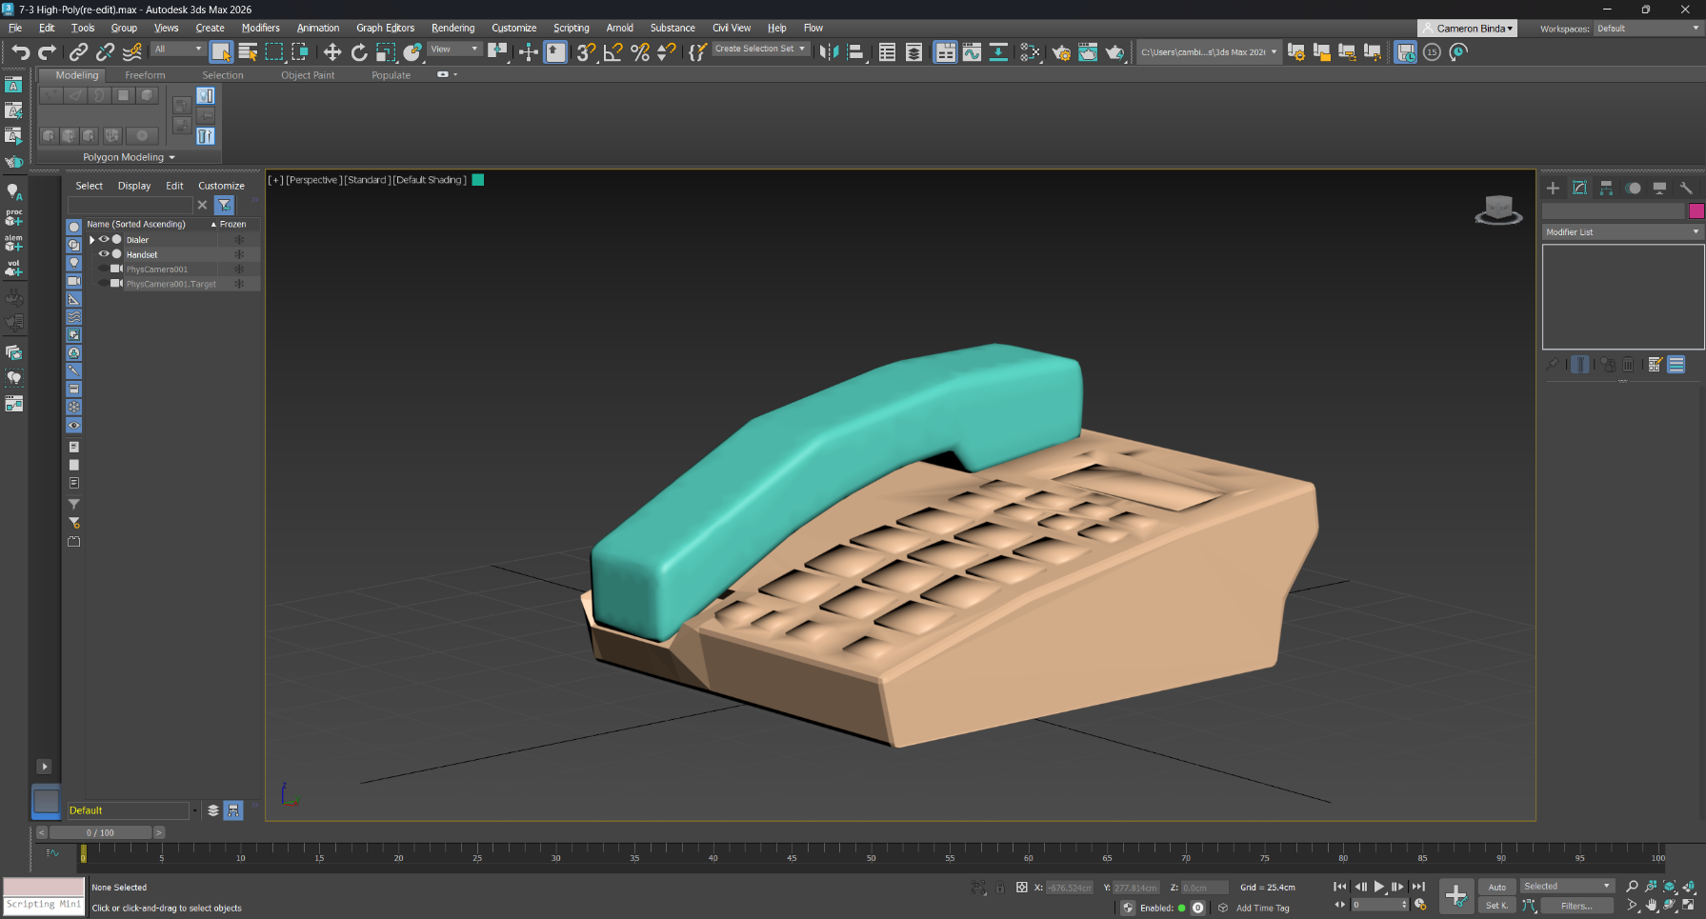Select the Move tool in main toolbar
1706x919 pixels.
pyautogui.click(x=332, y=52)
